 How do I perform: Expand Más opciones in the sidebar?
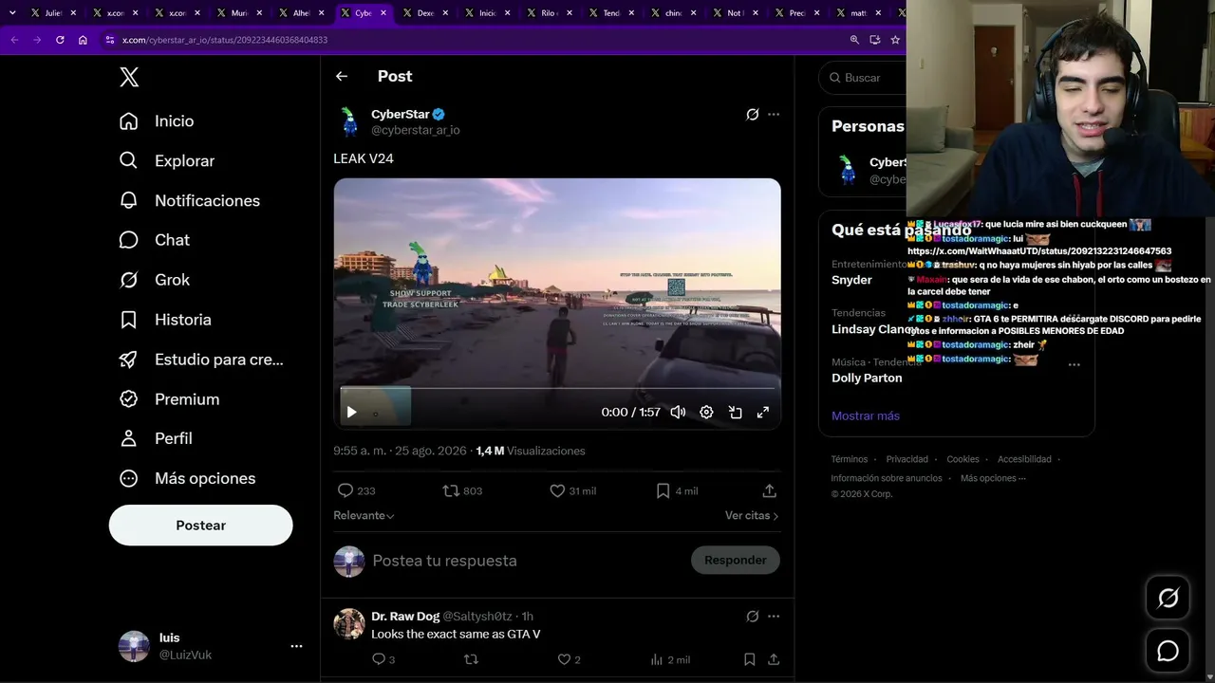coord(188,478)
